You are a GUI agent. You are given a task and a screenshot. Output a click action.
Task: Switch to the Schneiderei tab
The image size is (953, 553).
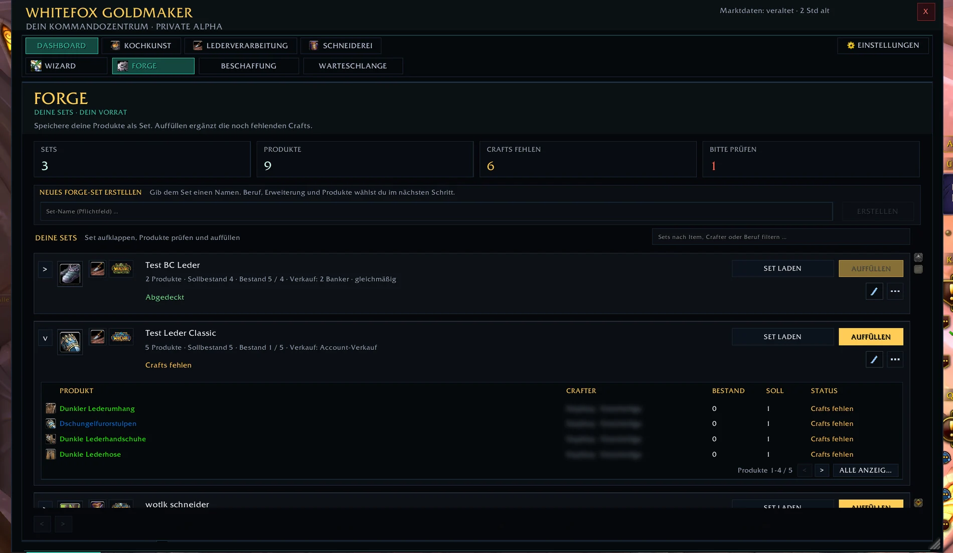(341, 46)
